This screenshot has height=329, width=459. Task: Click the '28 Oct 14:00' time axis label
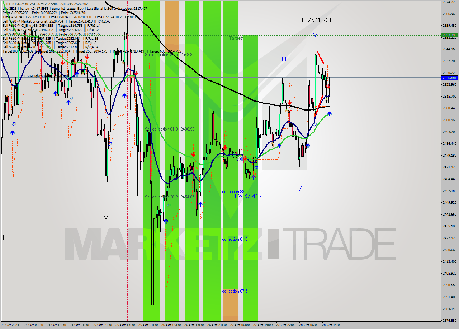coord(332,325)
